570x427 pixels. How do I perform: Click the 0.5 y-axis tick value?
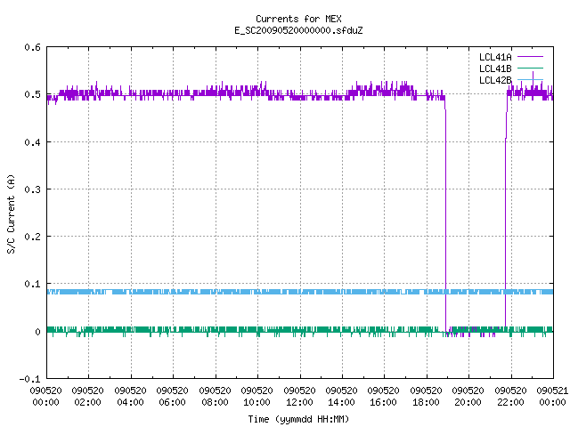point(33,94)
